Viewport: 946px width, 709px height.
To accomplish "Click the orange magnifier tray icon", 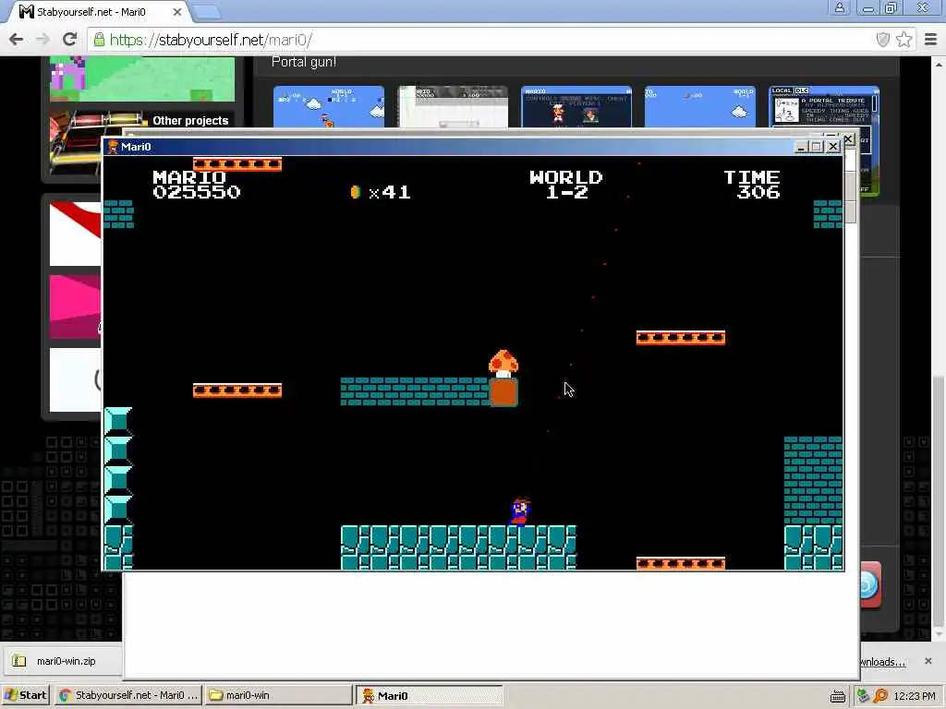I will coord(879,696).
